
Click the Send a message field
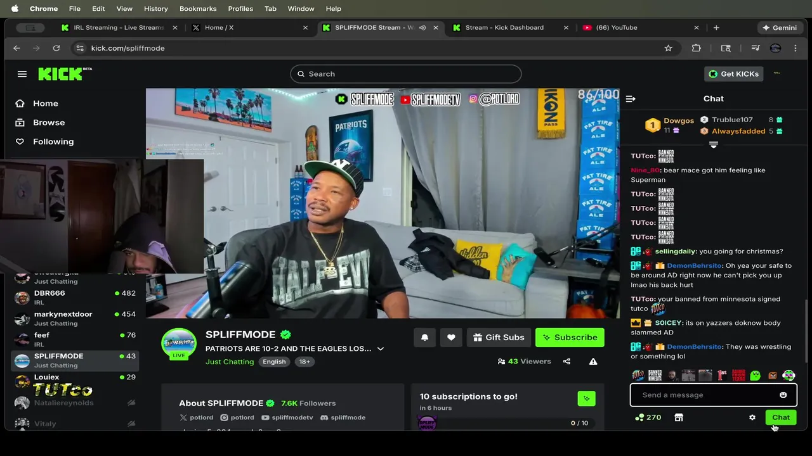(x=714, y=395)
